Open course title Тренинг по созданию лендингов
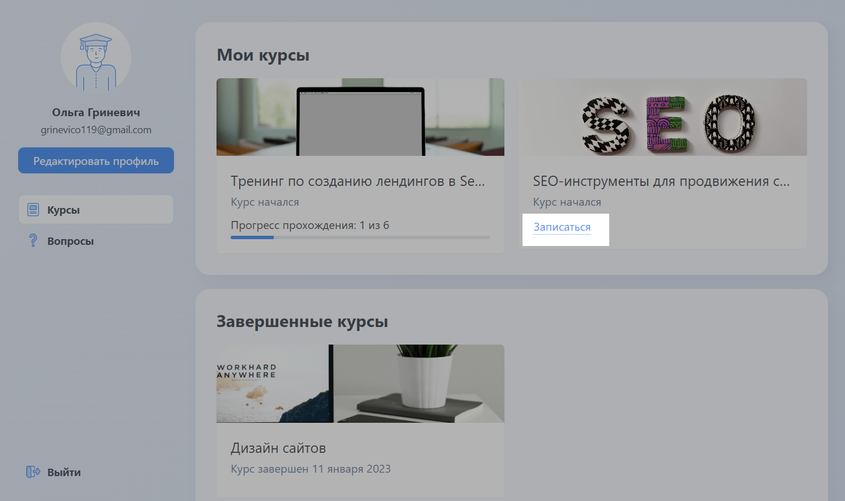The image size is (845, 501). pyautogui.click(x=358, y=181)
